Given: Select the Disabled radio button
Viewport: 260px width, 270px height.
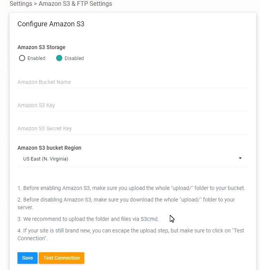Looking at the screenshot, I should click(59, 58).
